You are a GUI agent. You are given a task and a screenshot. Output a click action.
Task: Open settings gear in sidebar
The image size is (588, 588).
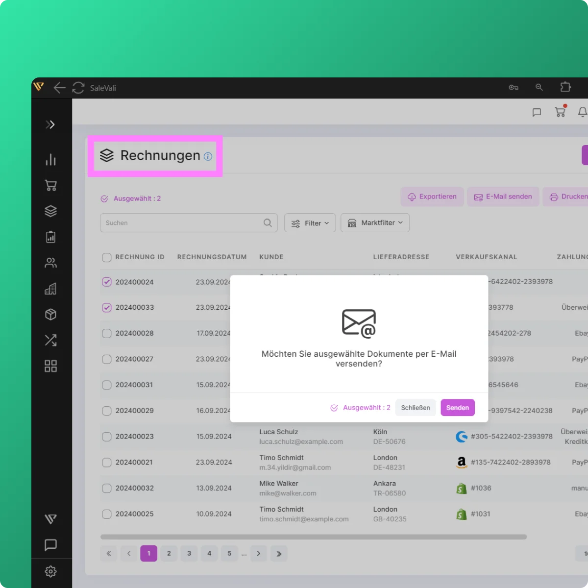[50, 571]
